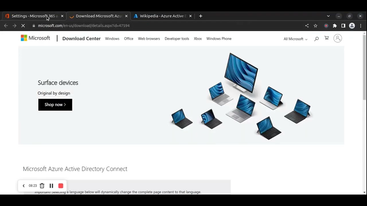This screenshot has width=367, height=206.
Task: Open the site search magnifier
Action: (x=316, y=39)
